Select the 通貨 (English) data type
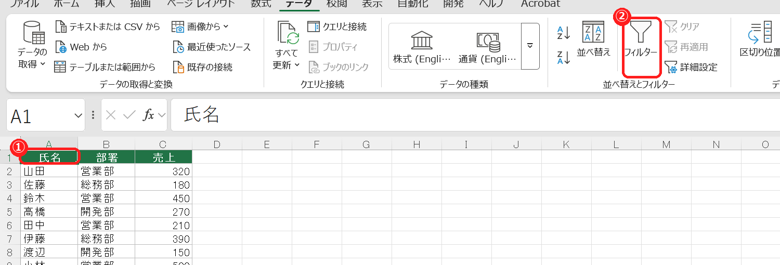This screenshot has width=780, height=265. click(488, 47)
